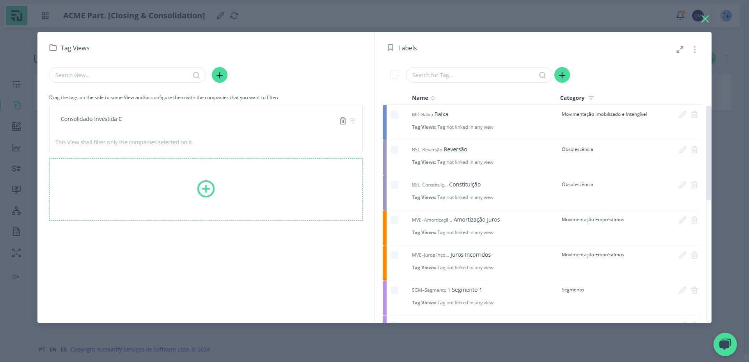749x362 pixels.
Task: Open company filter for Consolidado Investida C
Action: [353, 121]
